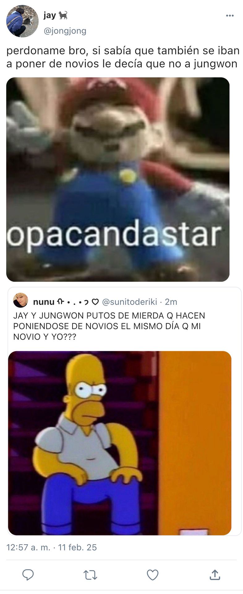The image size is (243, 594).
Task: Open nunu's small avatar in quoted tweet
Action: tap(21, 300)
